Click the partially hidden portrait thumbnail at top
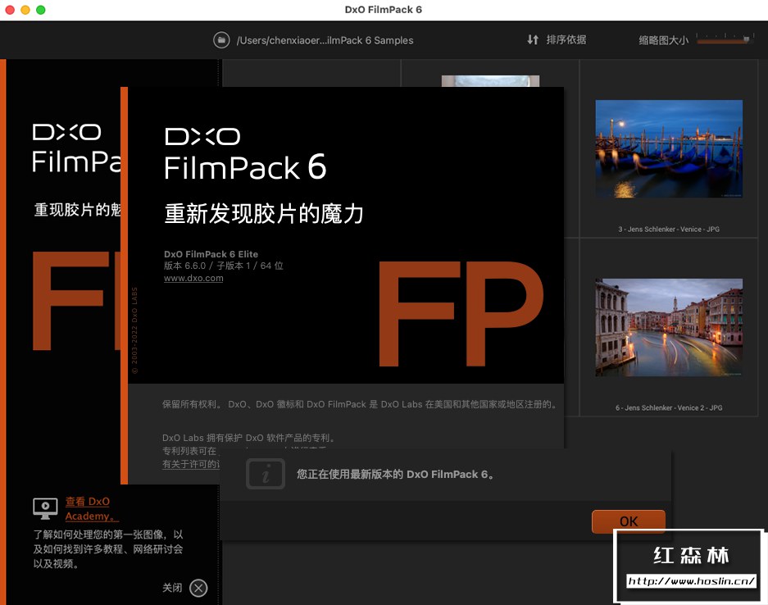This screenshot has height=605, width=768. [490, 81]
